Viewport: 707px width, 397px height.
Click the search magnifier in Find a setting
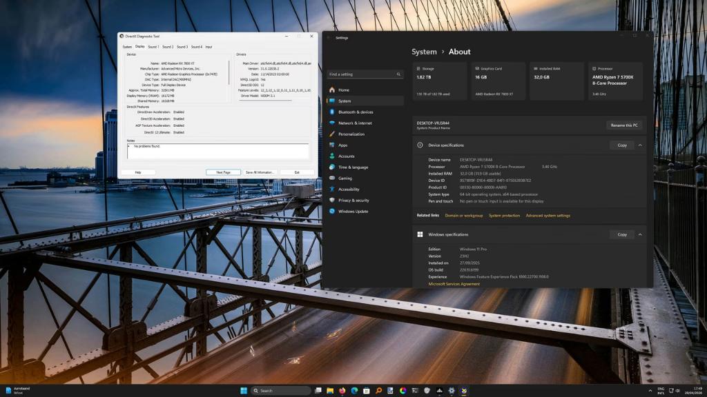tap(398, 74)
